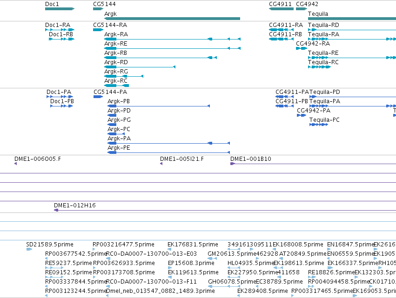Select the RP003216477.5prime EST label
Screen dimensions: 396x298
tap(123, 245)
